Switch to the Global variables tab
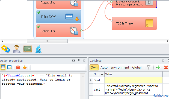Viewport: 169px width, 99px height. click(137, 67)
